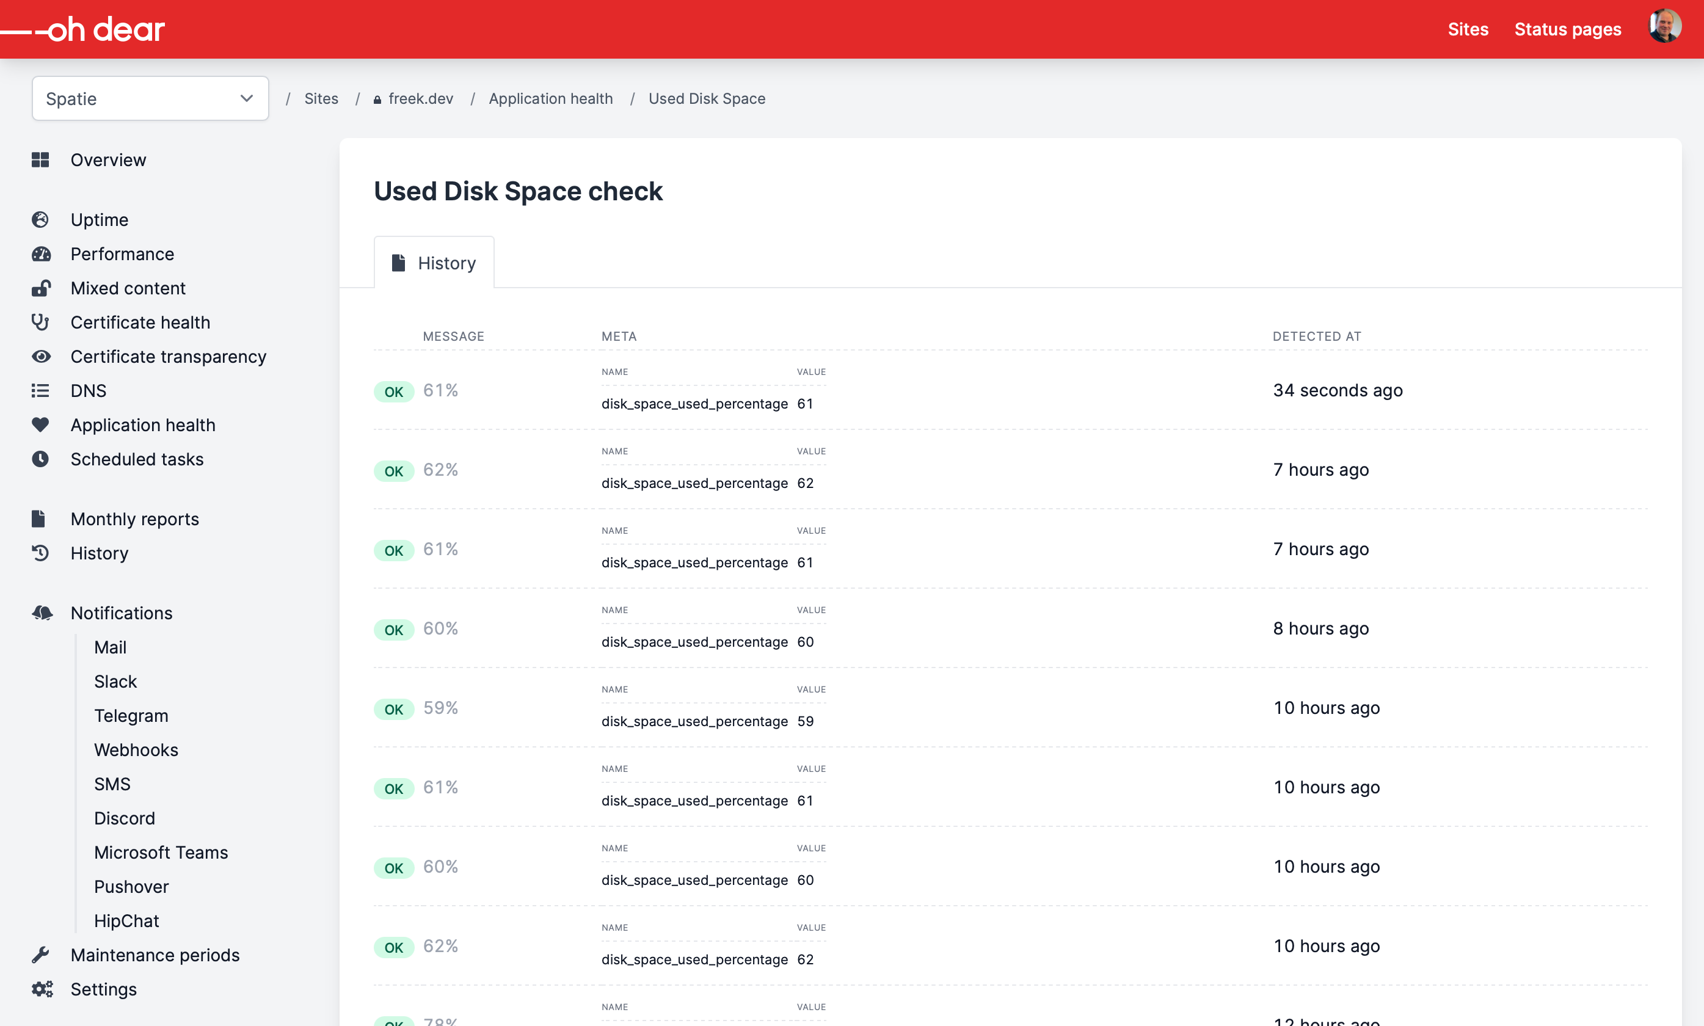
Task: Click the Uptime globe icon
Action: pyautogui.click(x=40, y=219)
